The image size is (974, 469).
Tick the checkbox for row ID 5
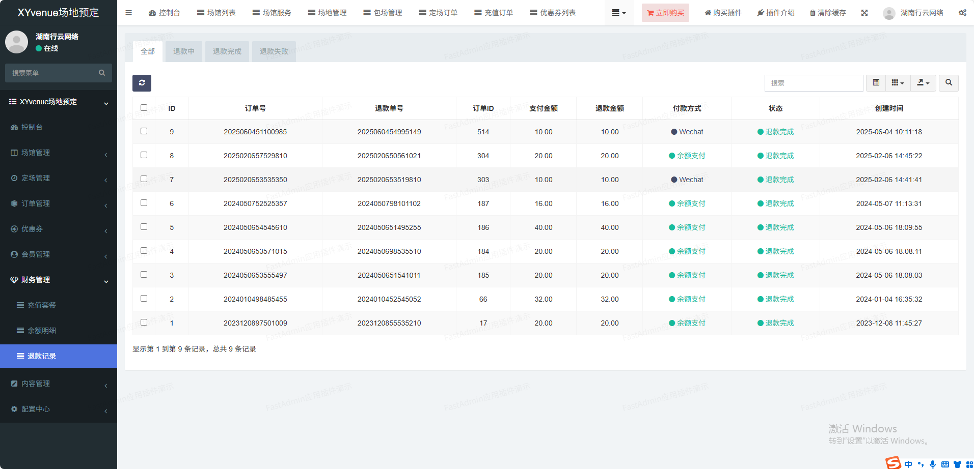[x=144, y=227]
